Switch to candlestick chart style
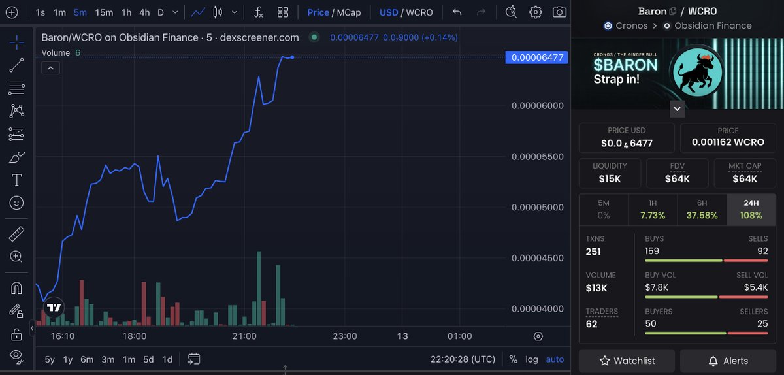This screenshot has height=375, width=784. pos(218,12)
